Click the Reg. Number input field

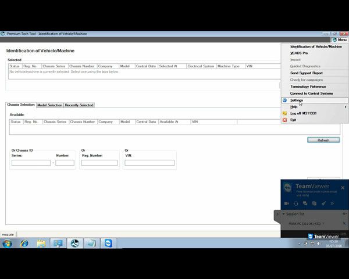coord(99,163)
